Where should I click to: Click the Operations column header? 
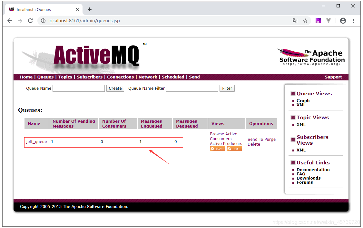click(261, 124)
